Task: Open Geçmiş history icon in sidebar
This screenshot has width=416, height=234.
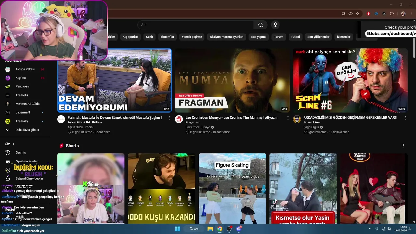Action: coord(8,152)
